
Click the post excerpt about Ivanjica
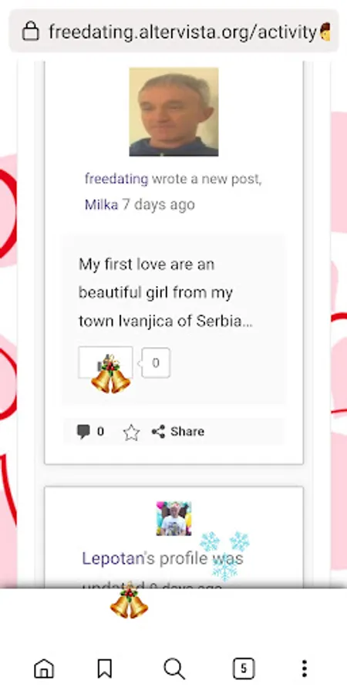[x=166, y=292]
